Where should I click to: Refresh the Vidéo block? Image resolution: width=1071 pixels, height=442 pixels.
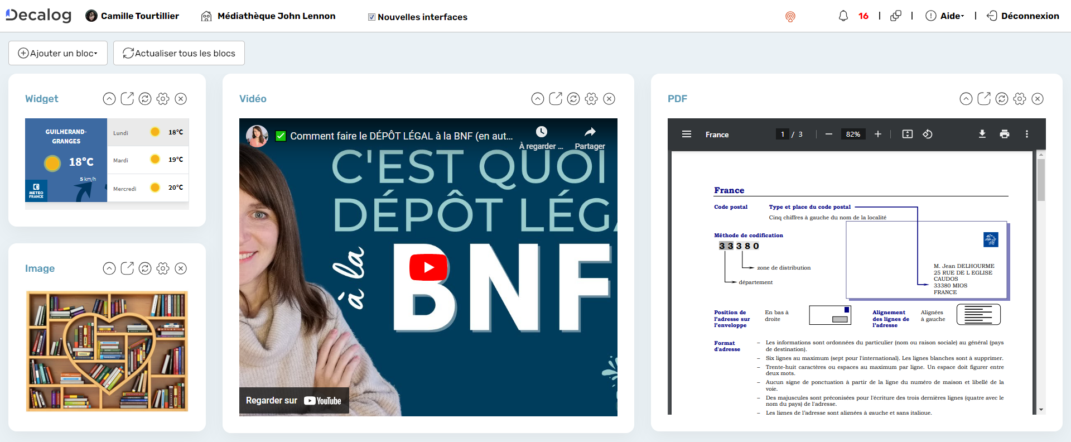click(x=573, y=99)
